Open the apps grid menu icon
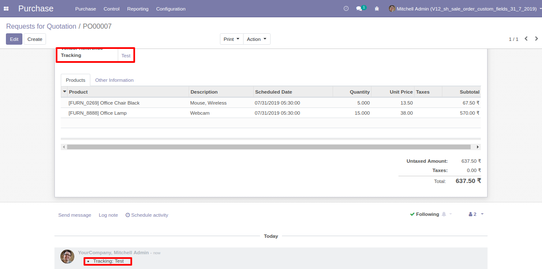The height and width of the screenshot is (269, 542). point(6,9)
